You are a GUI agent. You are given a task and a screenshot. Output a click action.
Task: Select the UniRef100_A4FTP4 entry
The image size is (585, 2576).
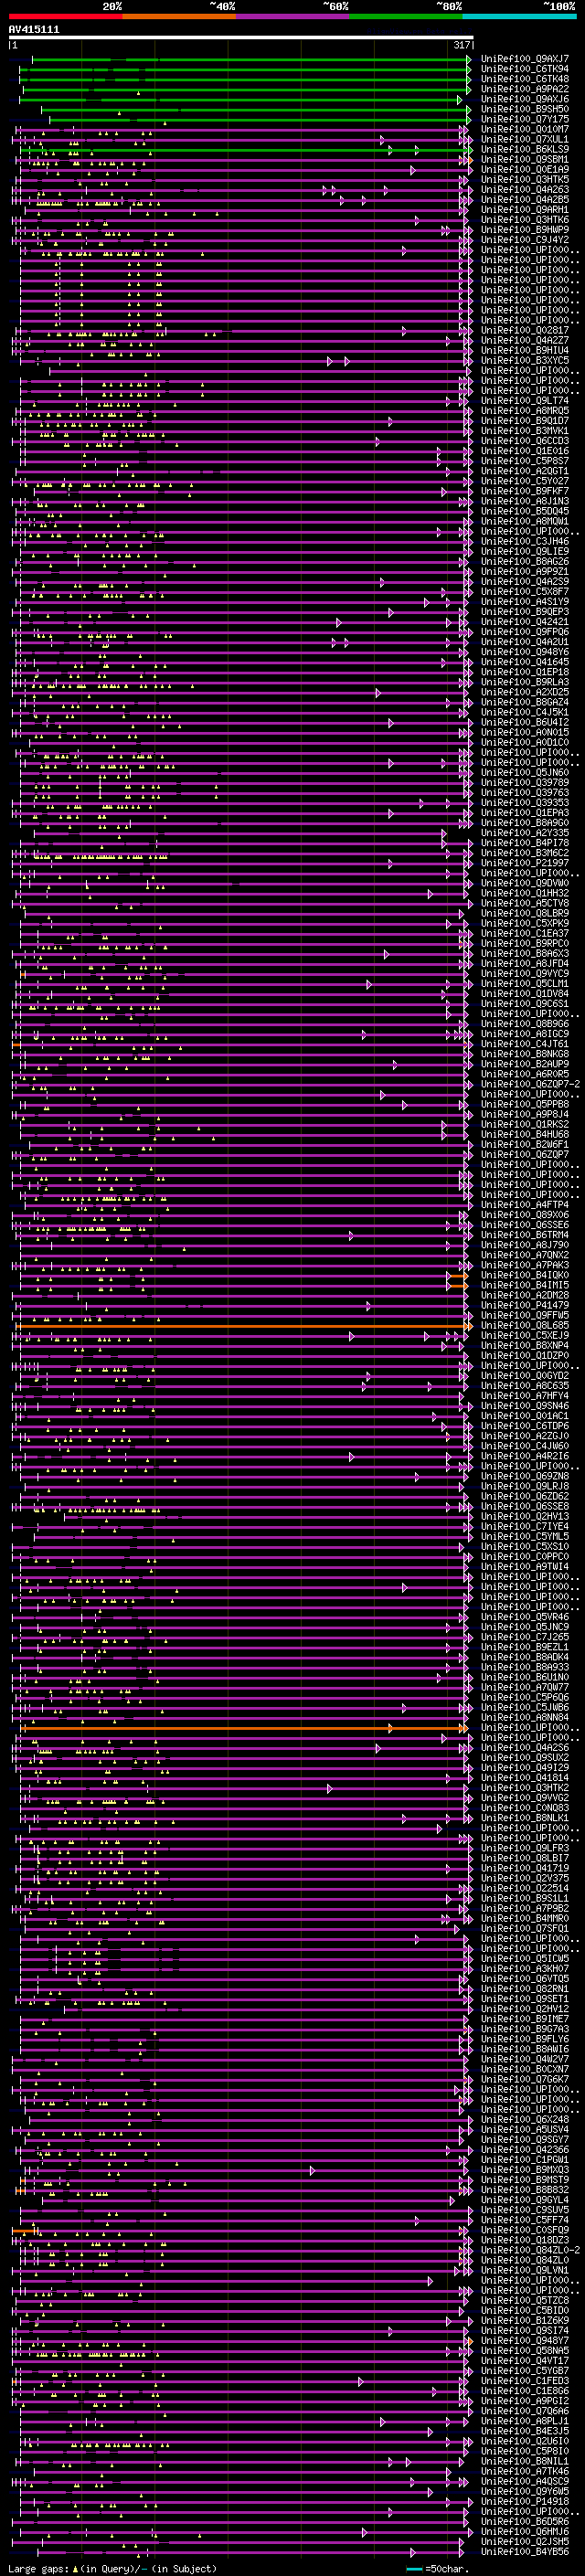[525, 1205]
